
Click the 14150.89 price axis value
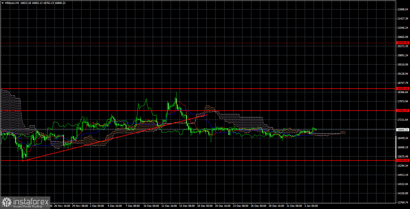[x=403, y=193]
